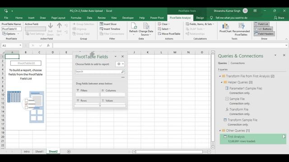Click the Drill Down arrow icon
The width and height of the screenshot is (289, 162).
pyautogui.click(x=50, y=26)
